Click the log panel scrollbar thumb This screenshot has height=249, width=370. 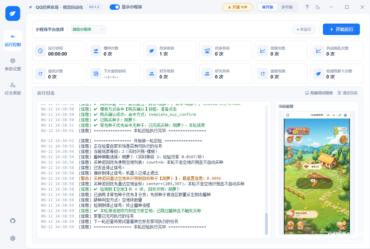click(266, 224)
